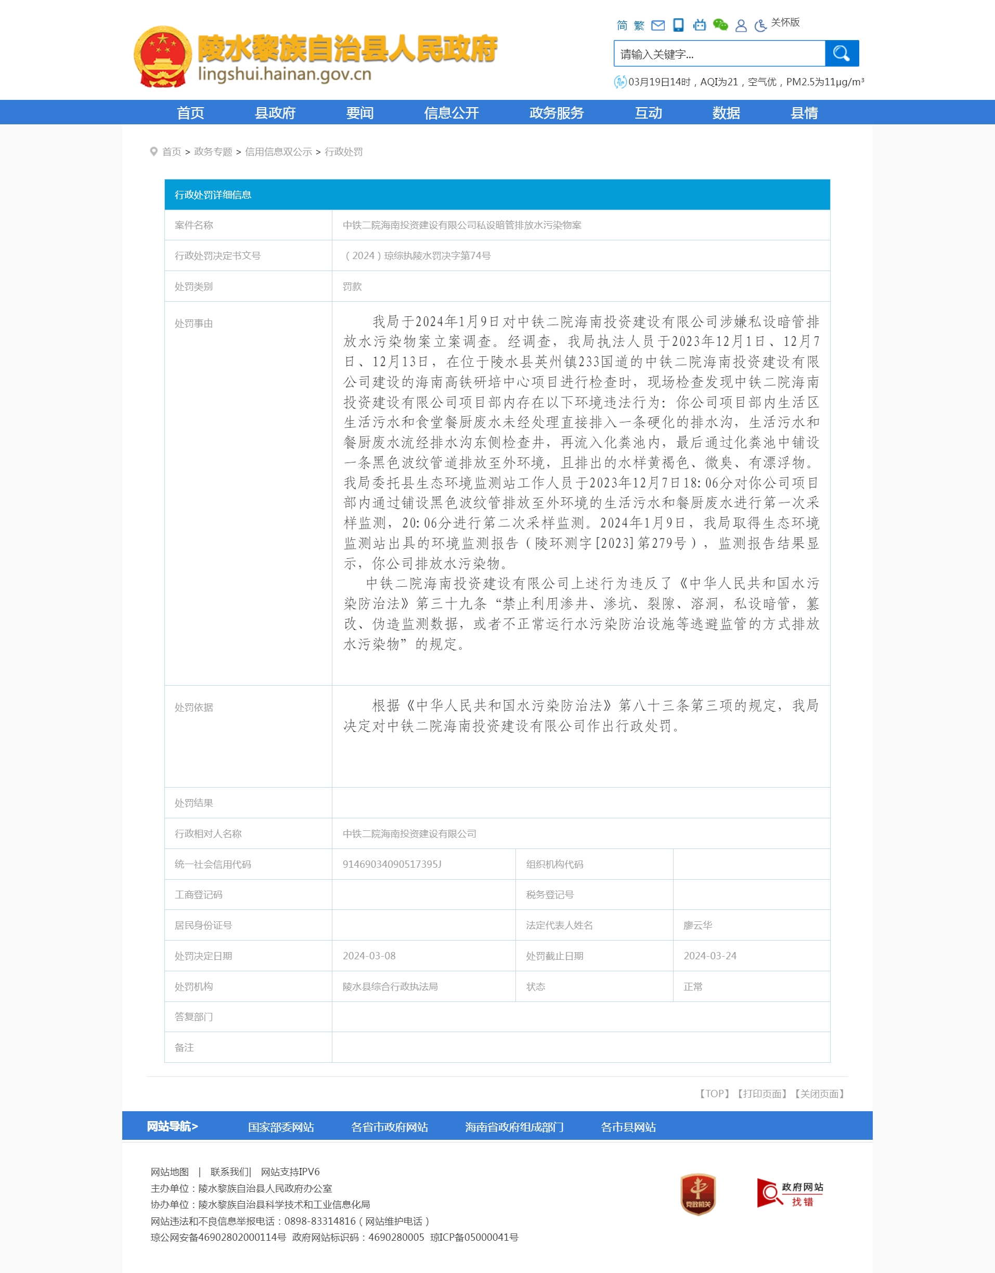Click the 行政处罚详细信息 table header
This screenshot has width=995, height=1273.
497,195
